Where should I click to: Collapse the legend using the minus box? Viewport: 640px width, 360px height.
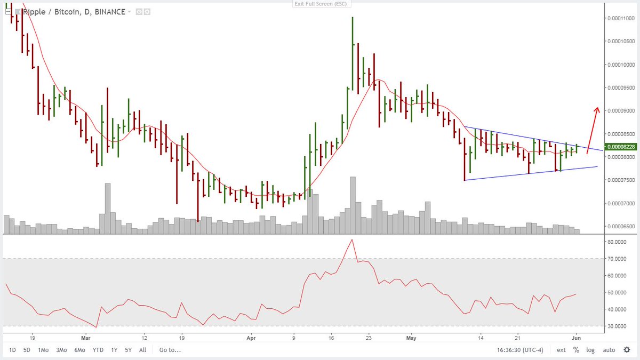(x=7, y=11)
